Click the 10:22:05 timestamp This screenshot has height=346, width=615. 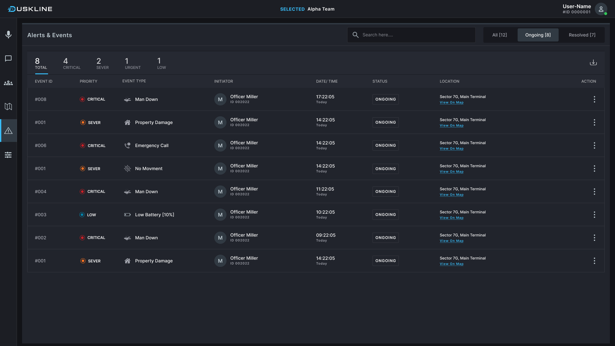[x=325, y=212]
